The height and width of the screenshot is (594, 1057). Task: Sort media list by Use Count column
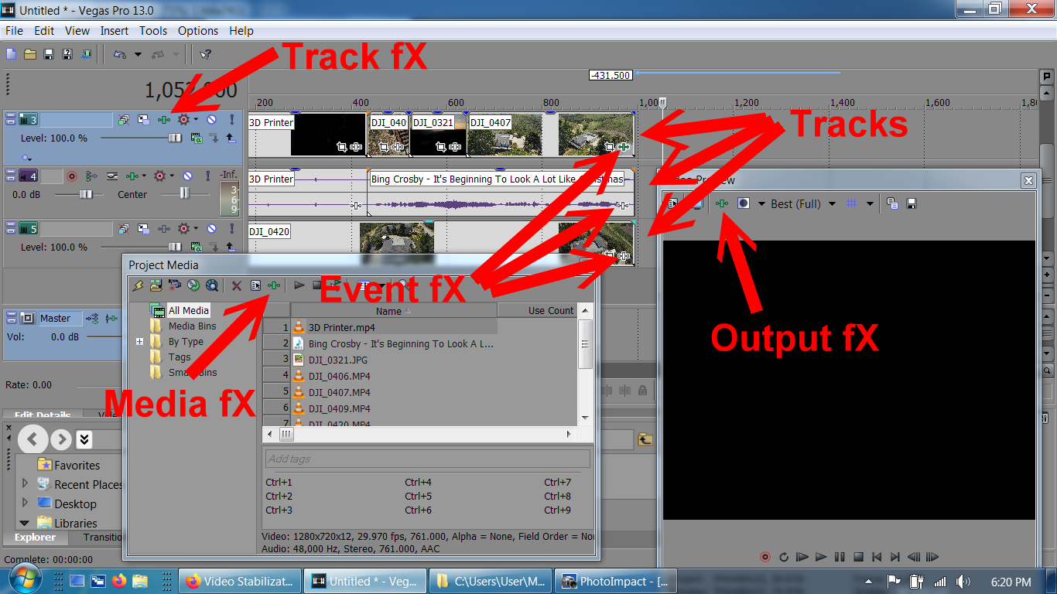click(x=551, y=311)
